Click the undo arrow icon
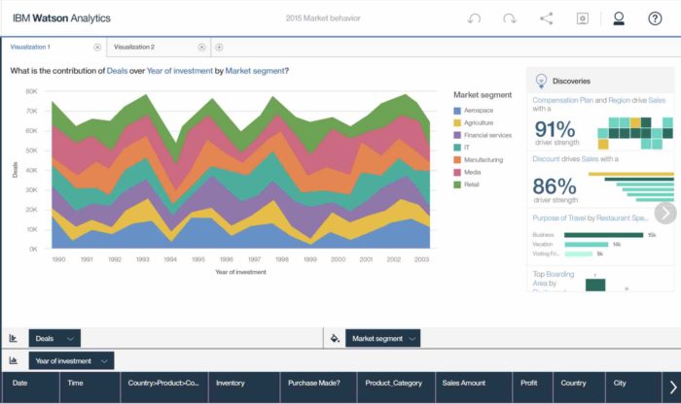This screenshot has width=681, height=404. (474, 18)
